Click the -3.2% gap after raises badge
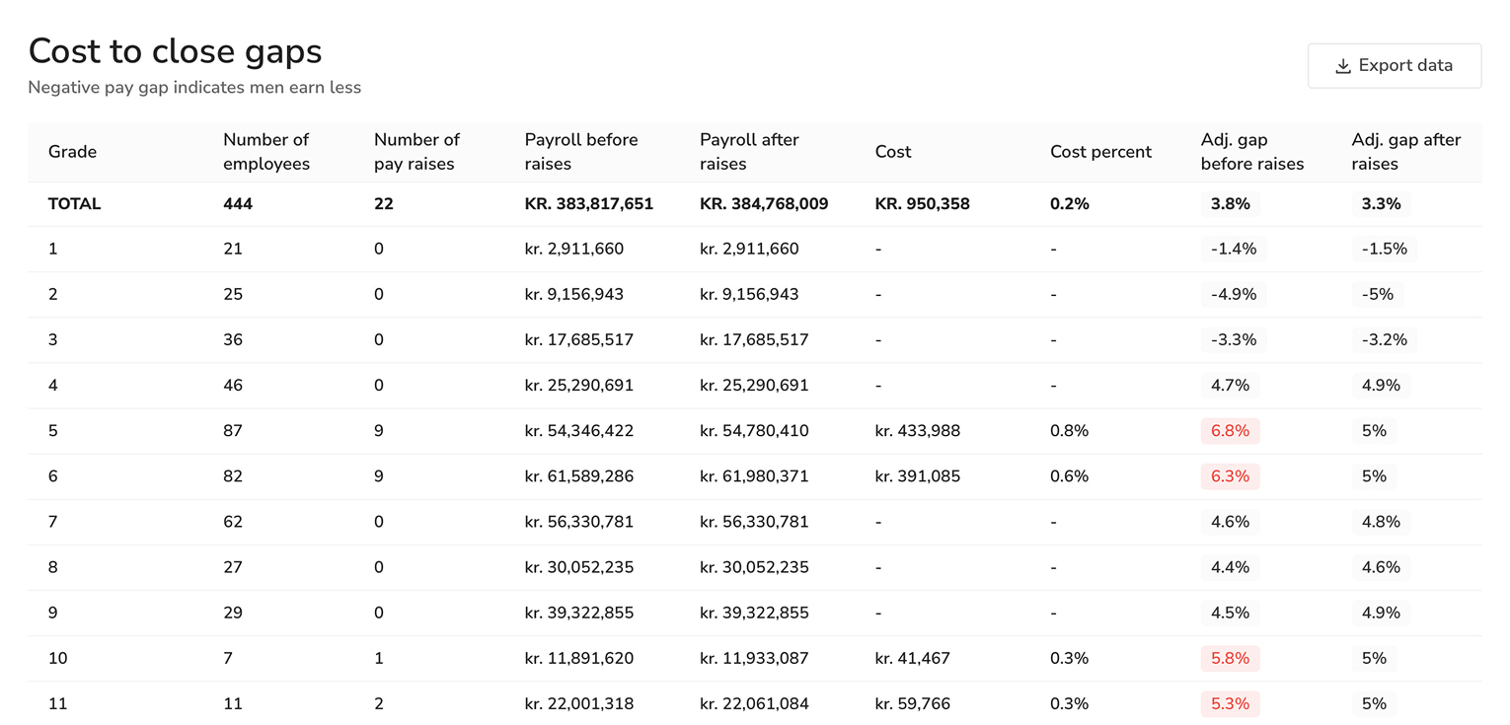This screenshot has height=725, width=1510. (x=1384, y=340)
